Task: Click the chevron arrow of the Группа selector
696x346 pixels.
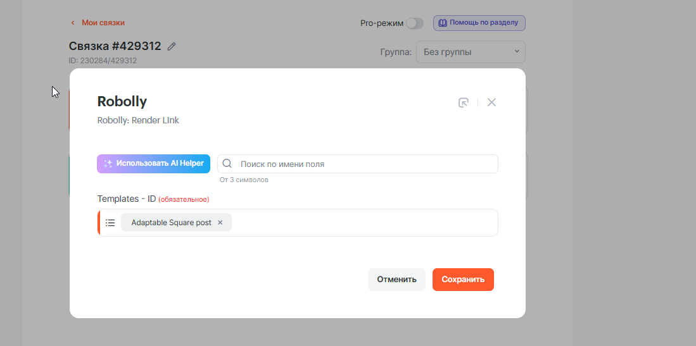Action: [x=516, y=52]
